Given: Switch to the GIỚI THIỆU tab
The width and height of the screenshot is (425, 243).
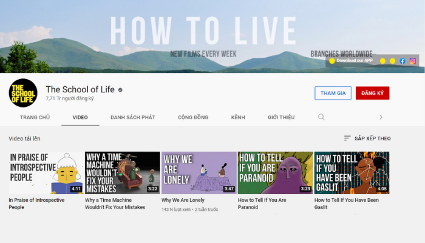Looking at the screenshot, I should 281,117.
